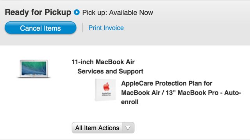The image size is (250, 140).
Task: Click the red Apple logo on AppleCare box
Action: pyautogui.click(x=106, y=87)
